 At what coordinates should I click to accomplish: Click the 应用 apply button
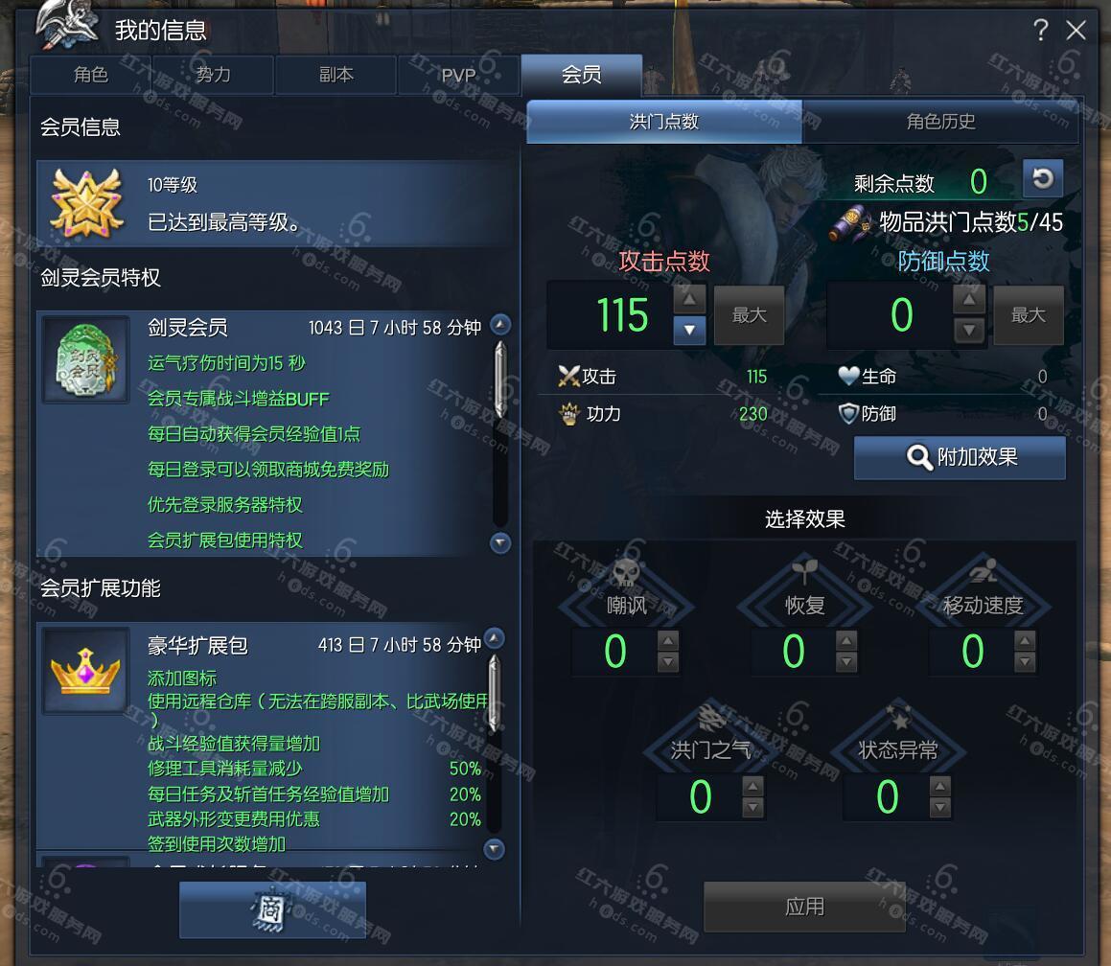click(x=804, y=907)
